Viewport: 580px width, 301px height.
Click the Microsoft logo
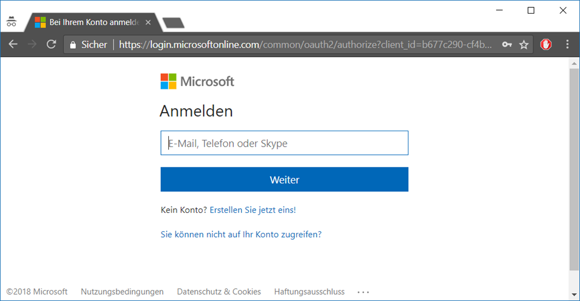pos(197,81)
